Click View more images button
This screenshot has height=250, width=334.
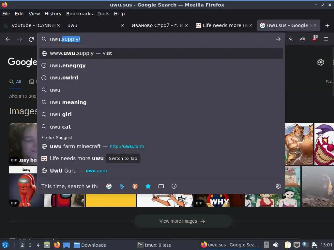click(x=183, y=221)
